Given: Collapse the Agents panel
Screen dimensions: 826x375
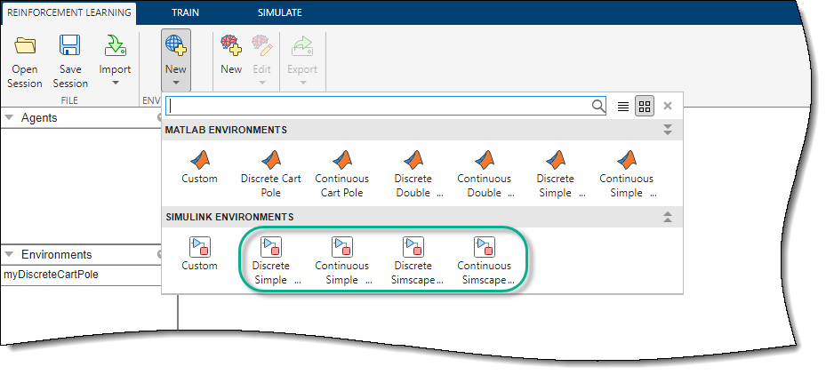Looking at the screenshot, I should [10, 118].
